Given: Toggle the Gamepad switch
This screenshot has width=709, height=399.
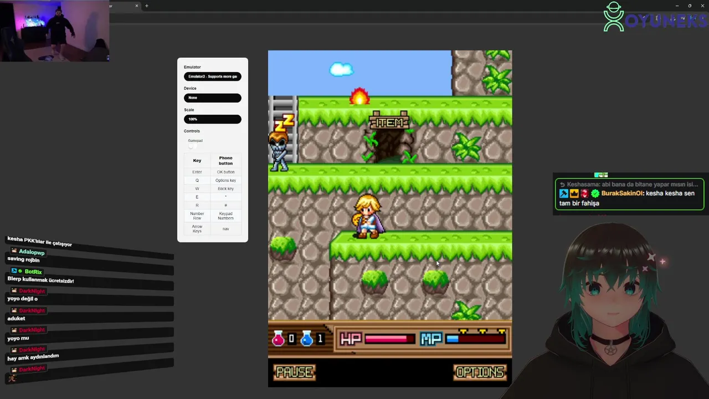Looking at the screenshot, I should point(191,146).
